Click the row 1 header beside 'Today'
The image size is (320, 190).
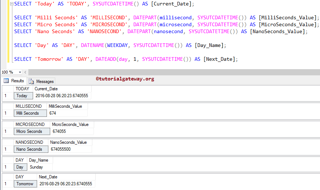8,96
